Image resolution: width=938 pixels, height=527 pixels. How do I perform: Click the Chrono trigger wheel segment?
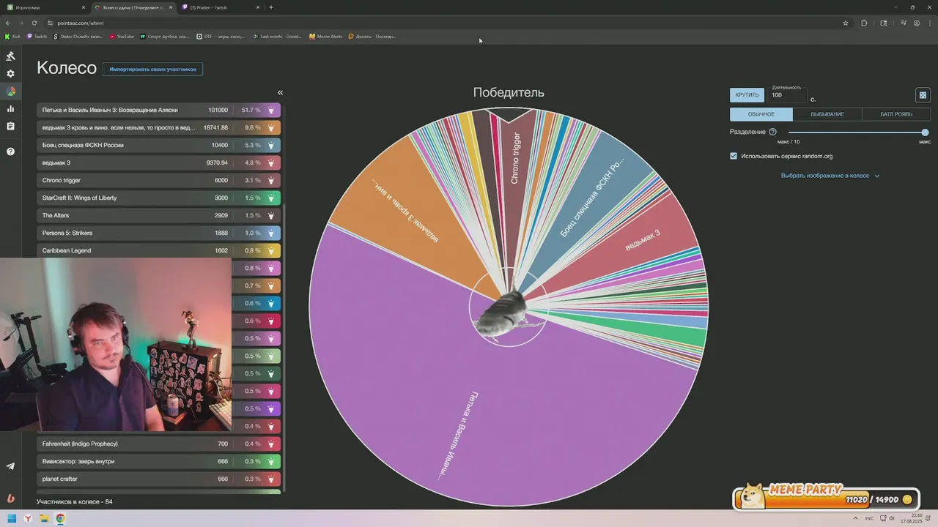[515, 157]
